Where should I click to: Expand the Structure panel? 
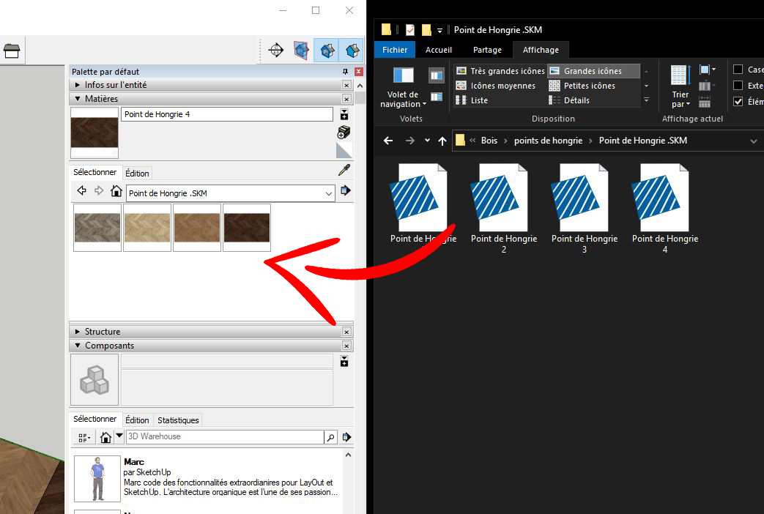pos(78,331)
